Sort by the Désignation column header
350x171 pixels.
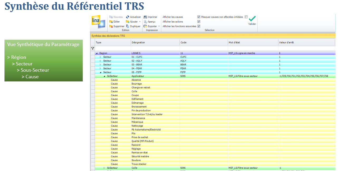point(155,42)
